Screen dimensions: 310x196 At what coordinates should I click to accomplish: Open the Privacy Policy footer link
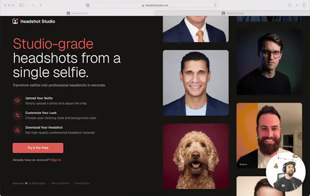point(82,183)
